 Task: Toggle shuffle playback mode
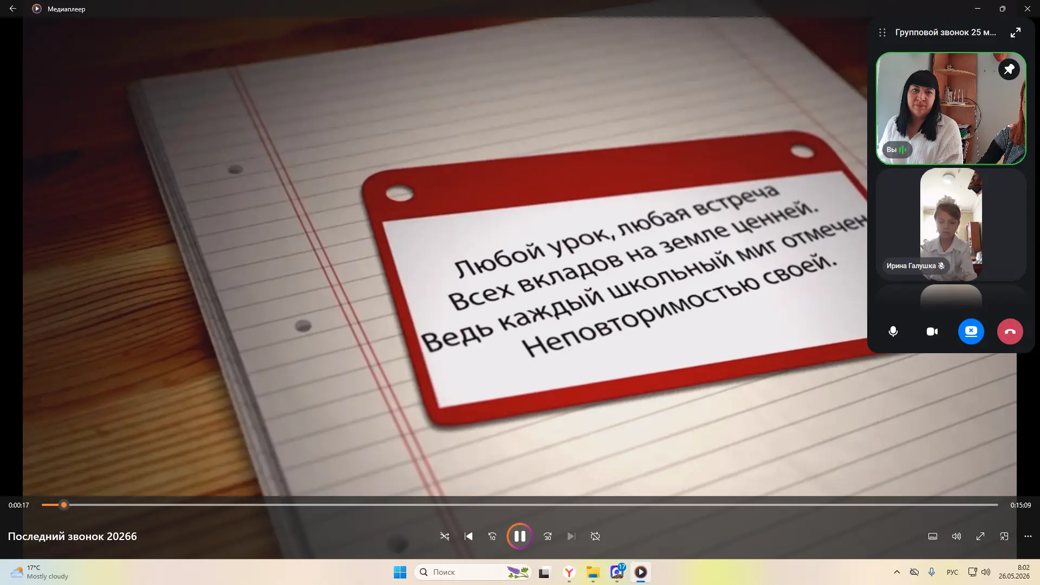(x=445, y=536)
